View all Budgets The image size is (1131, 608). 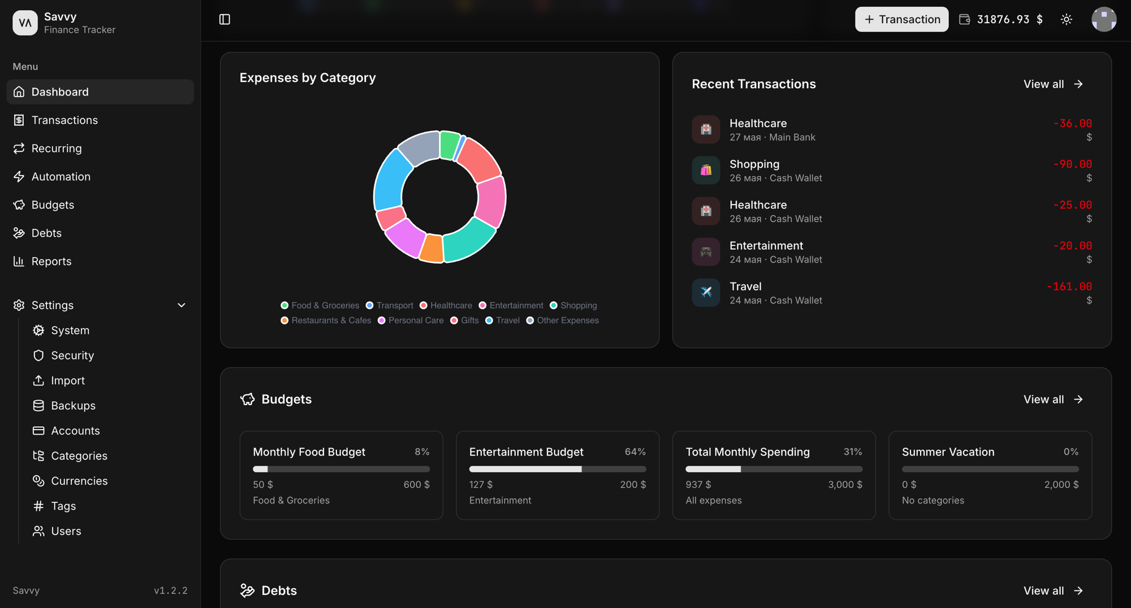(1053, 399)
